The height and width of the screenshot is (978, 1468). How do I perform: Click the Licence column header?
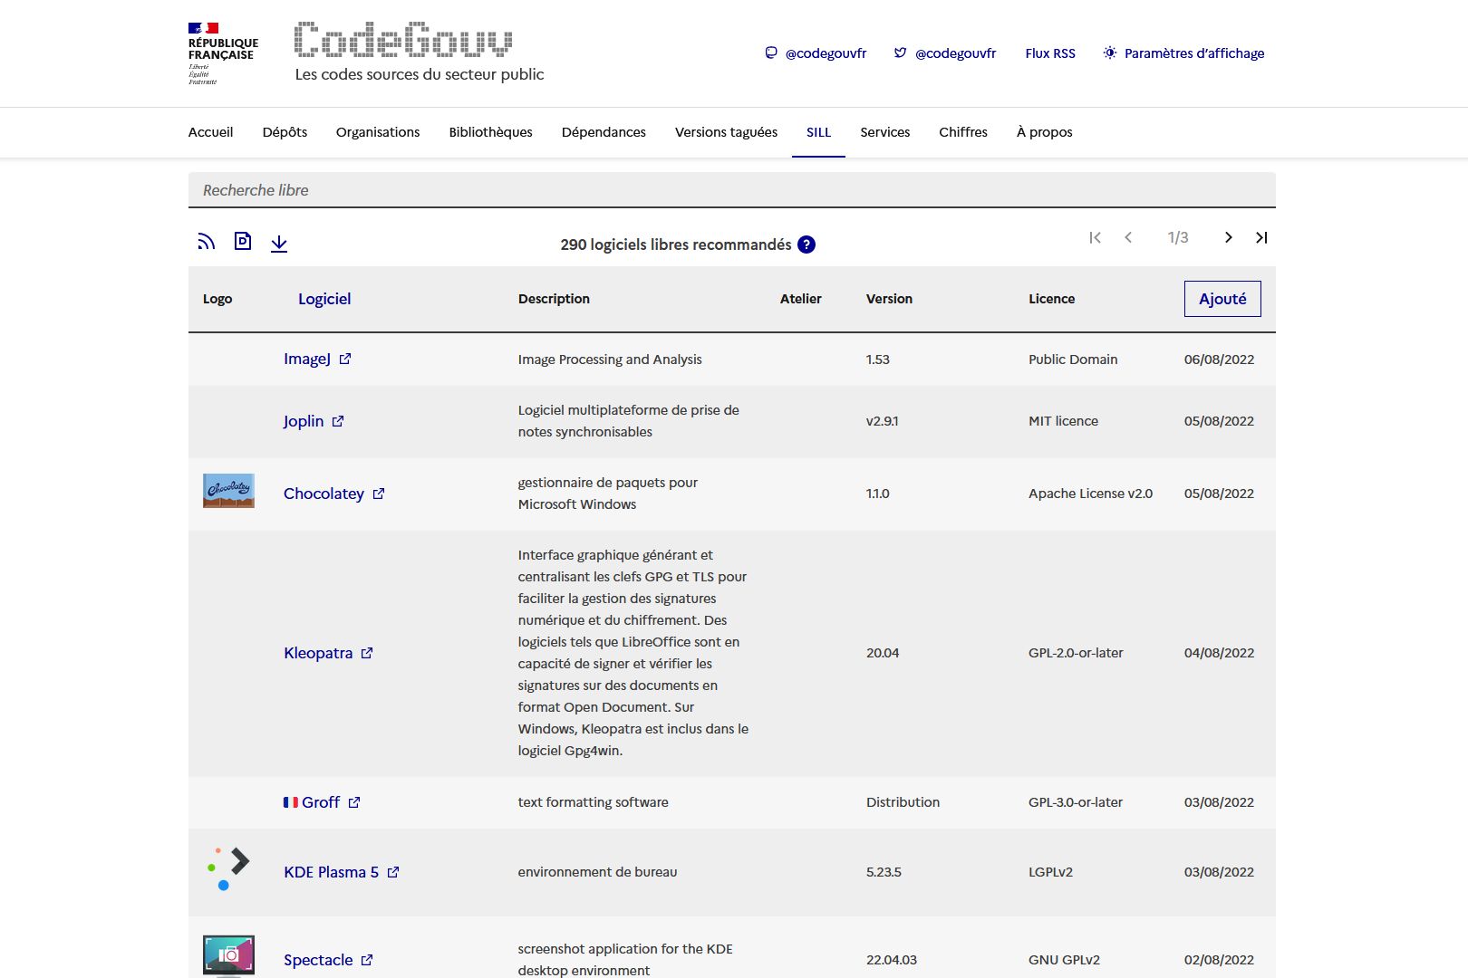1051,299
